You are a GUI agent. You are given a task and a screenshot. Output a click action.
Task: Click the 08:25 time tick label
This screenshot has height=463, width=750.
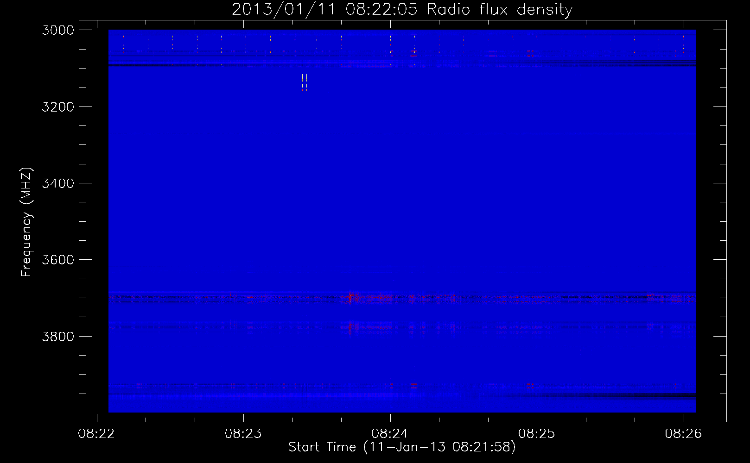tap(537, 434)
